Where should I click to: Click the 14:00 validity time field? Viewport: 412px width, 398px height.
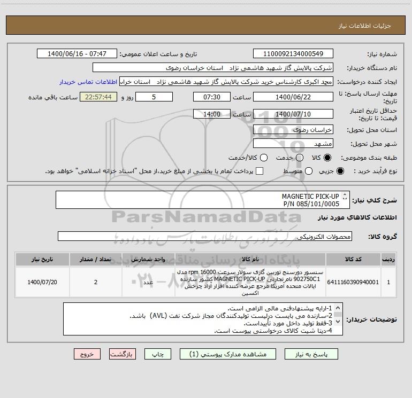click(212, 114)
